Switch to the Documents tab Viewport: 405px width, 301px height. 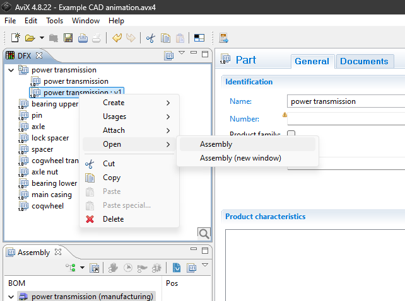[x=364, y=61]
